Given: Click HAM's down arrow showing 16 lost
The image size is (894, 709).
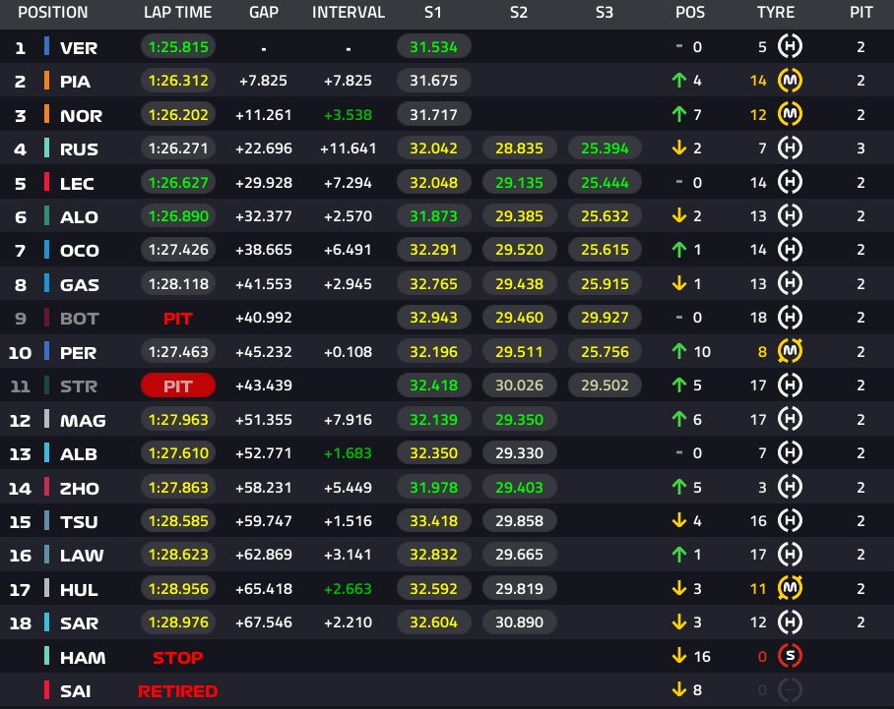Looking at the screenshot, I should coord(679,656).
